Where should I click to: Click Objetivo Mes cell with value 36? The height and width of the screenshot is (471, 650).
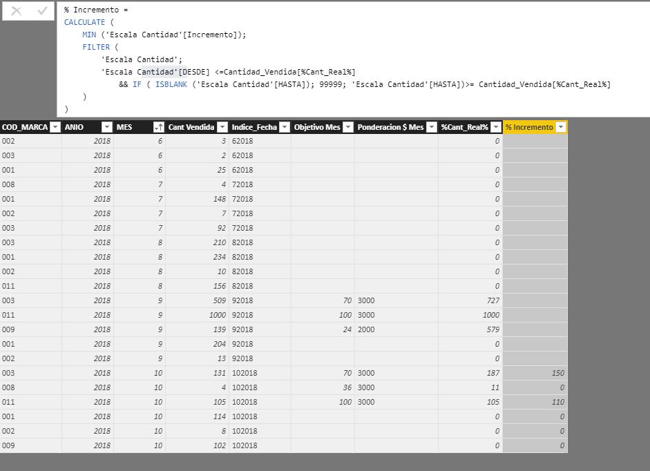(x=323, y=387)
